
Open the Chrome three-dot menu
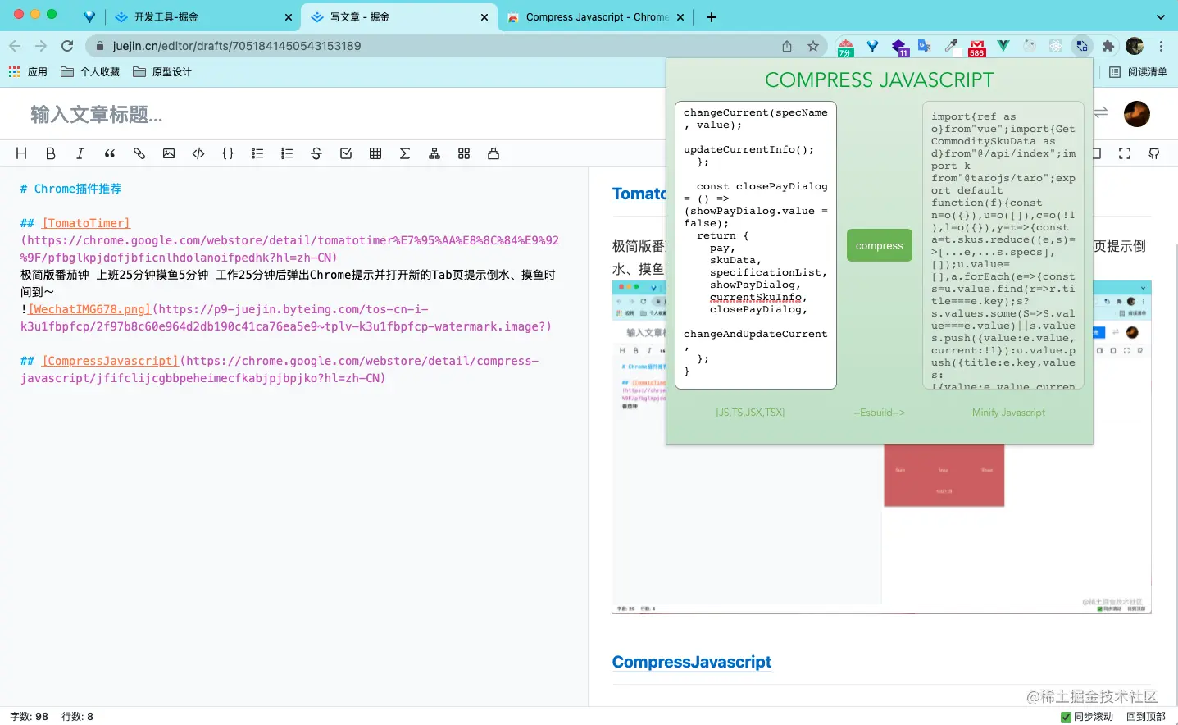[1161, 46]
